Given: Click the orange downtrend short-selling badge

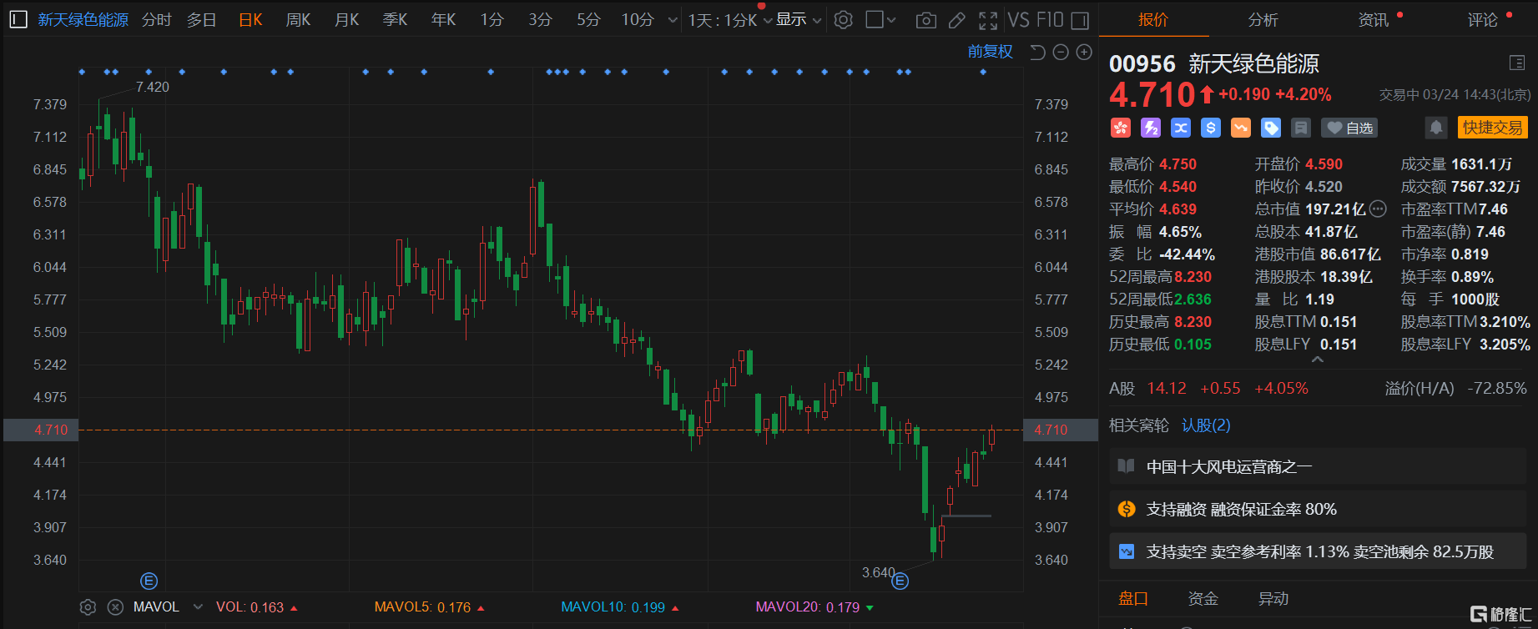Looking at the screenshot, I should [1241, 128].
